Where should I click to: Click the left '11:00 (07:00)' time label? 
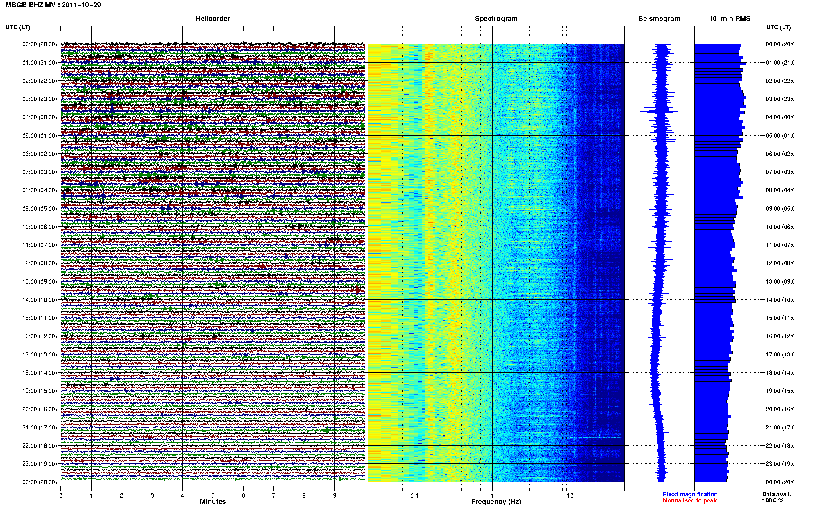[x=40, y=245]
